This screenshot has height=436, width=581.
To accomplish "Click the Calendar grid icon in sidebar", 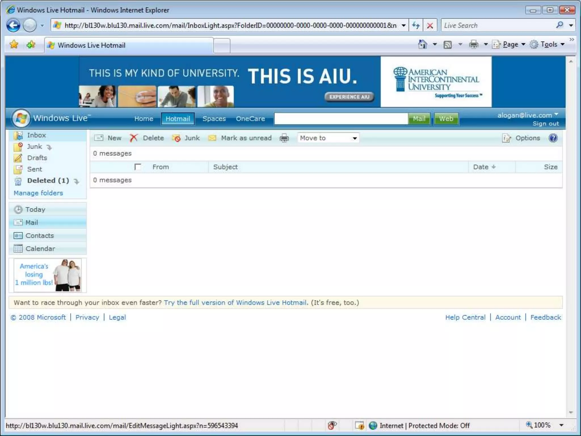I will point(18,249).
